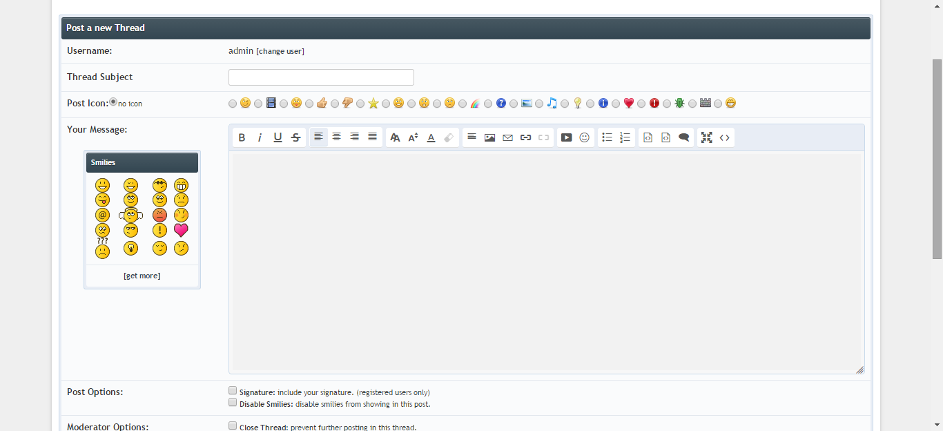Insert the confused ??? smiley
The image size is (943, 431).
[x=102, y=248]
